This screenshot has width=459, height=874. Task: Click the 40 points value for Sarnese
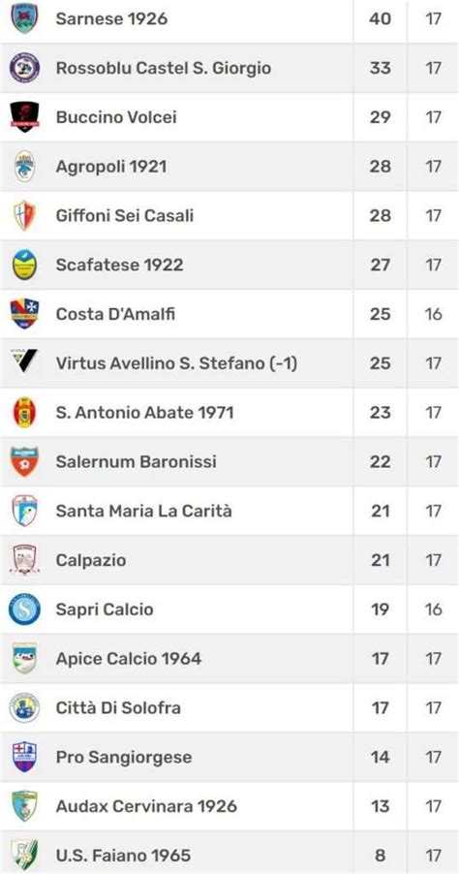pyautogui.click(x=380, y=19)
